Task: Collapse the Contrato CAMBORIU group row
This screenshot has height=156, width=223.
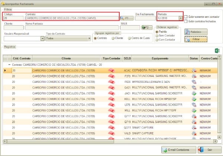Action: (x=9, y=65)
